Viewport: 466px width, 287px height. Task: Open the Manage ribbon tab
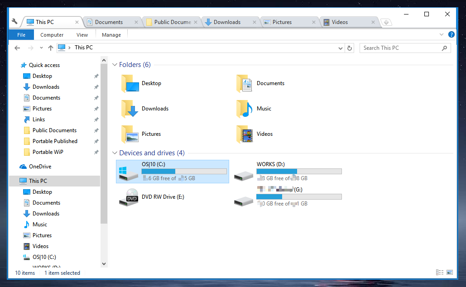[111, 35]
